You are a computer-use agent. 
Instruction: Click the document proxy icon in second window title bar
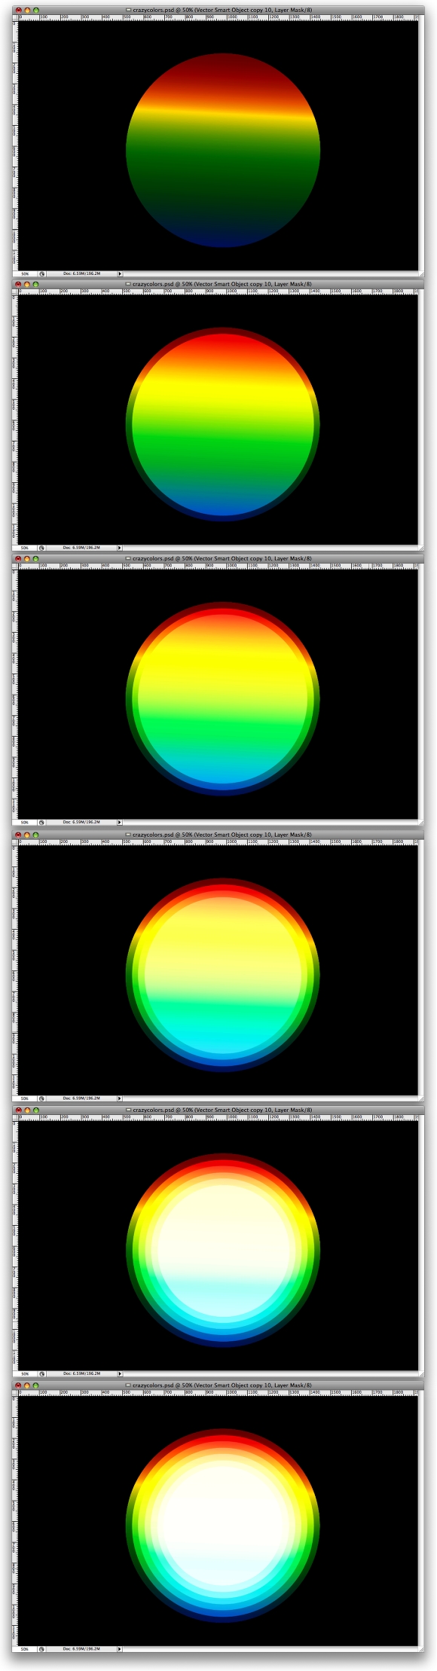coord(128,285)
